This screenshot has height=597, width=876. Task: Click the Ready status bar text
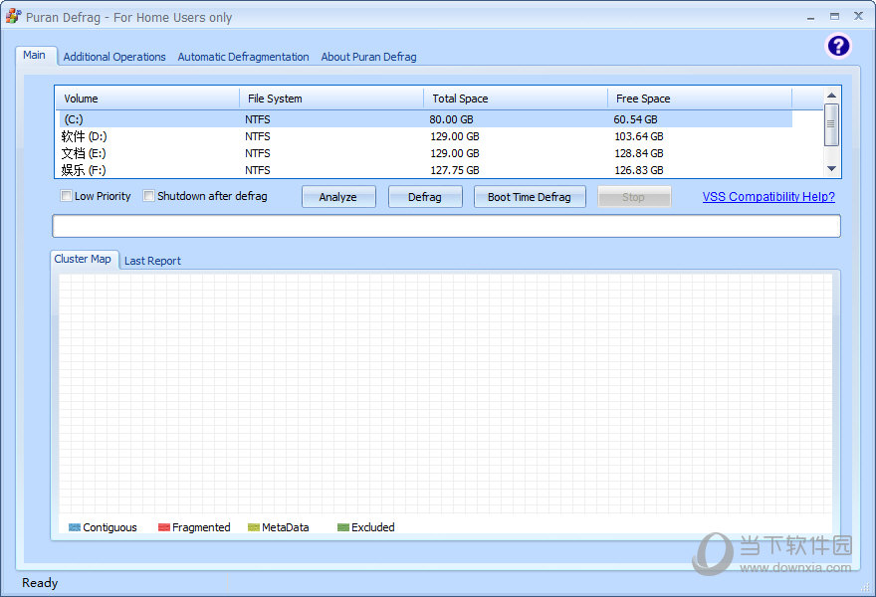(x=40, y=583)
